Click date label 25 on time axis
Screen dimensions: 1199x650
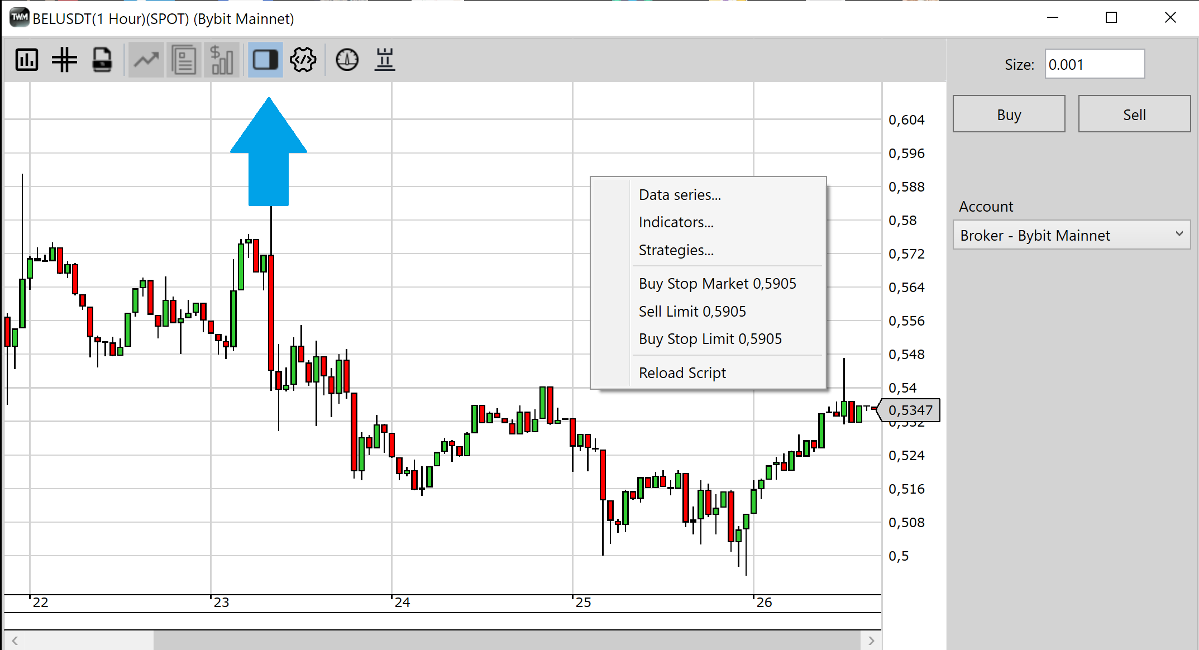coord(584,603)
